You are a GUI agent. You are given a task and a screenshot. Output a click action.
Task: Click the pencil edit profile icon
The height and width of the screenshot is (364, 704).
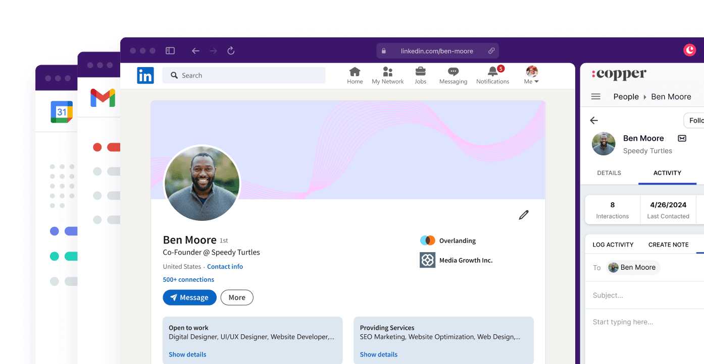[x=524, y=215]
